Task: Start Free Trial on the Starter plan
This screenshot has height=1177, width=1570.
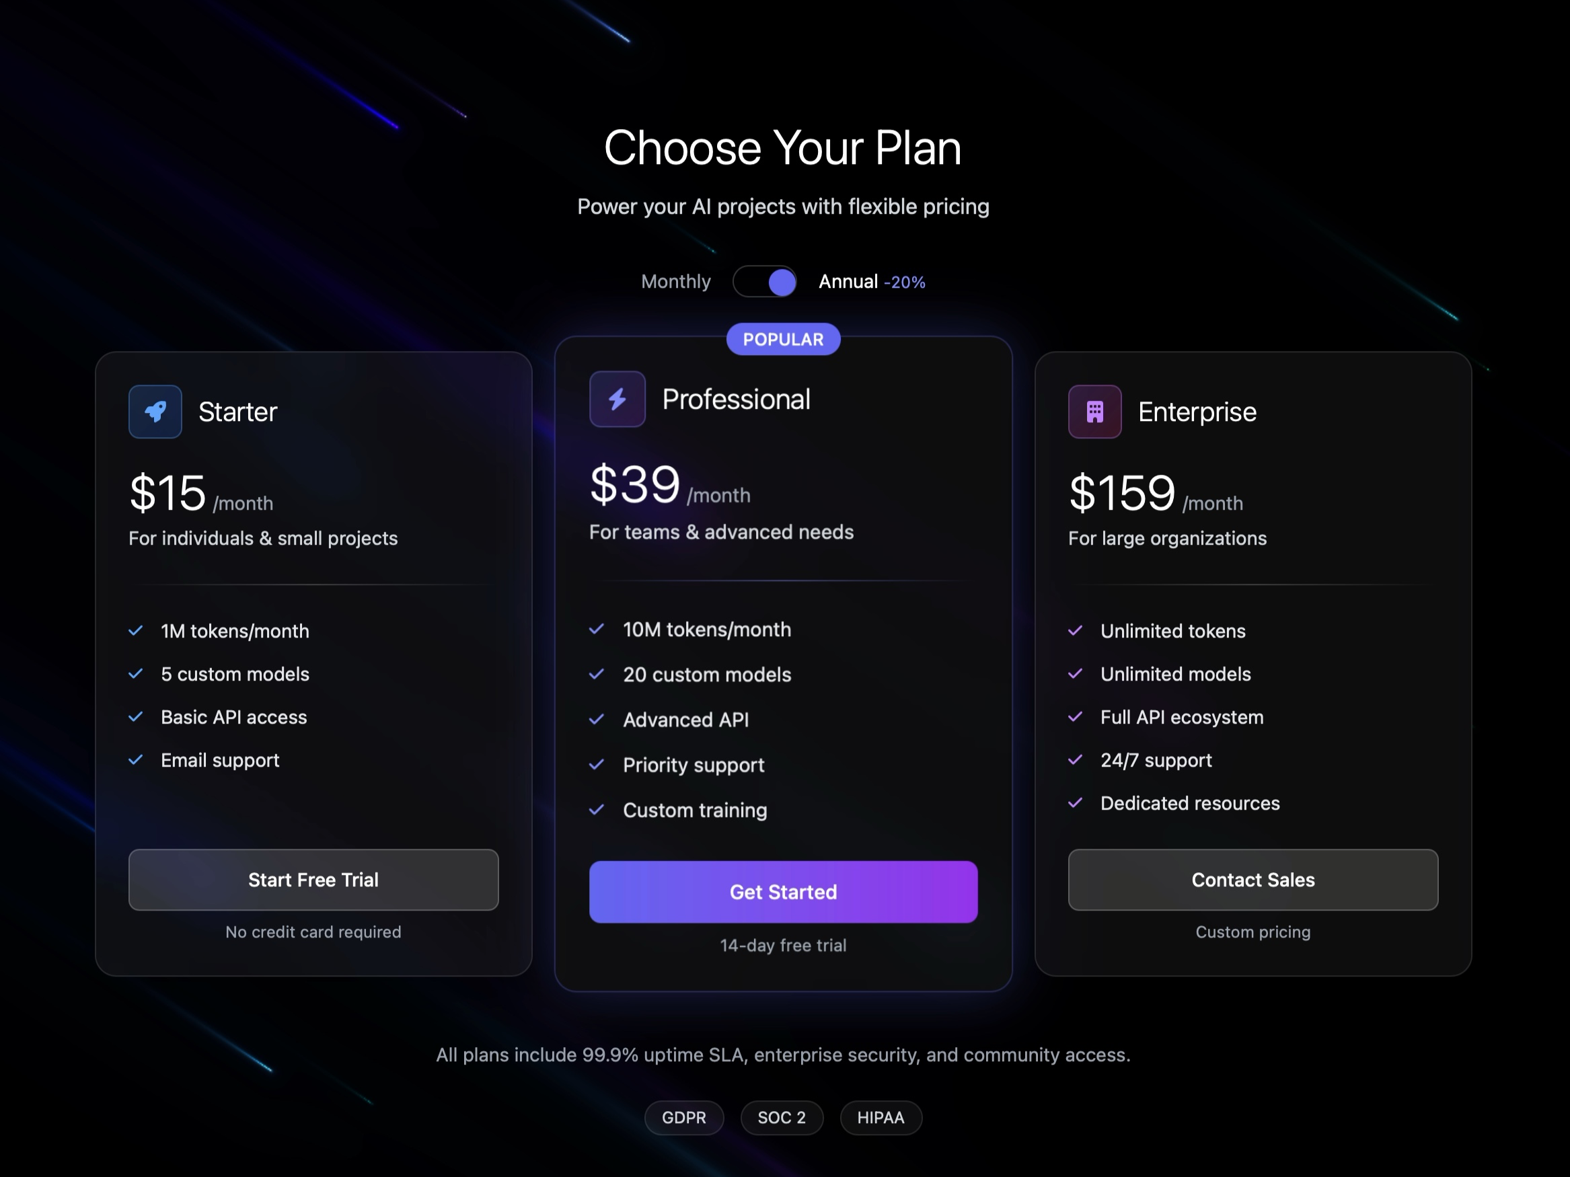Action: [x=313, y=880]
